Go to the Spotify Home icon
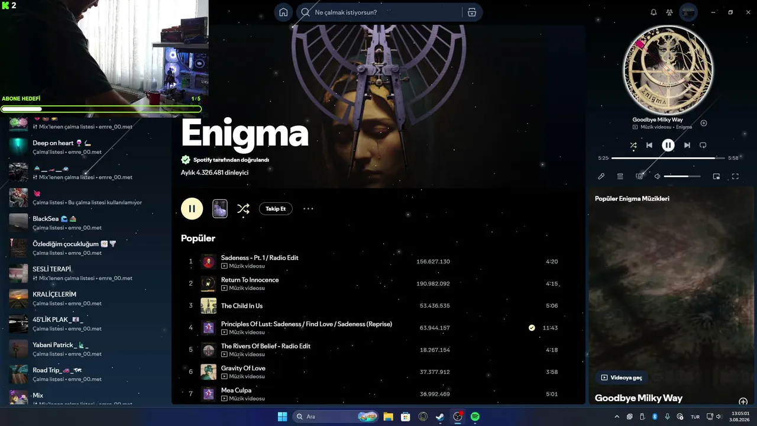Viewport: 757px width, 426px height. 283,12
